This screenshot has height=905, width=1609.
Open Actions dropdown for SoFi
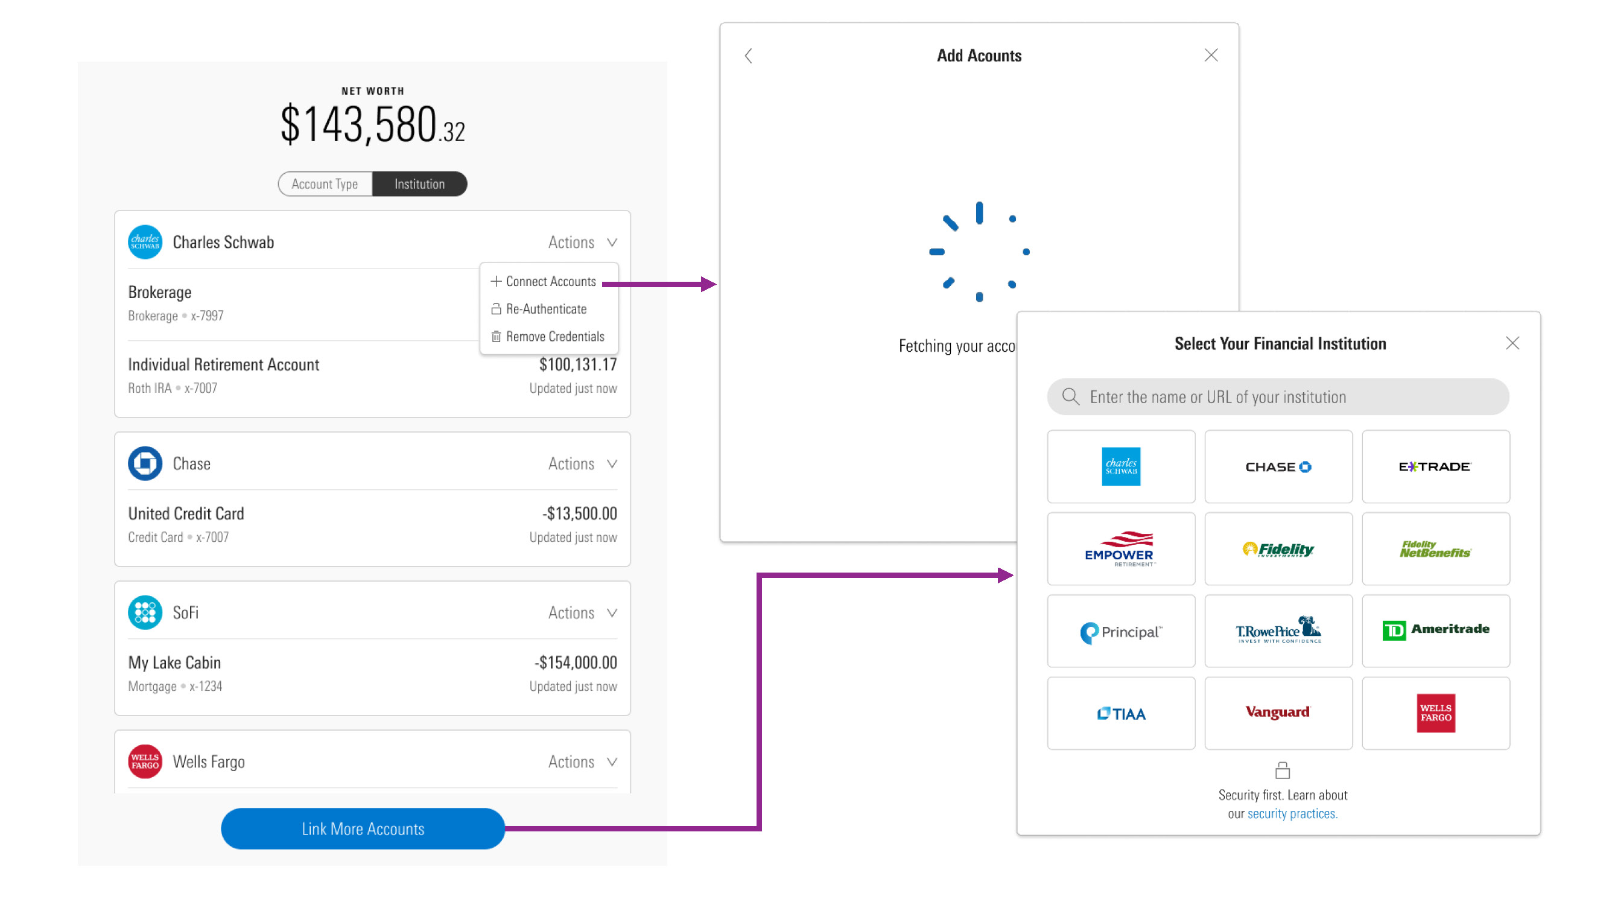(x=583, y=613)
